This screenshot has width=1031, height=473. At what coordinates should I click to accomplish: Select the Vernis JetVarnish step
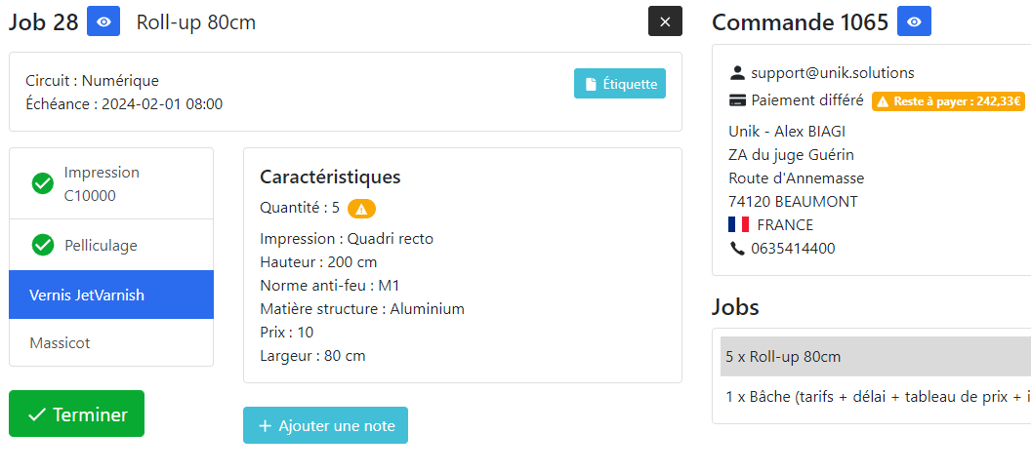click(111, 295)
